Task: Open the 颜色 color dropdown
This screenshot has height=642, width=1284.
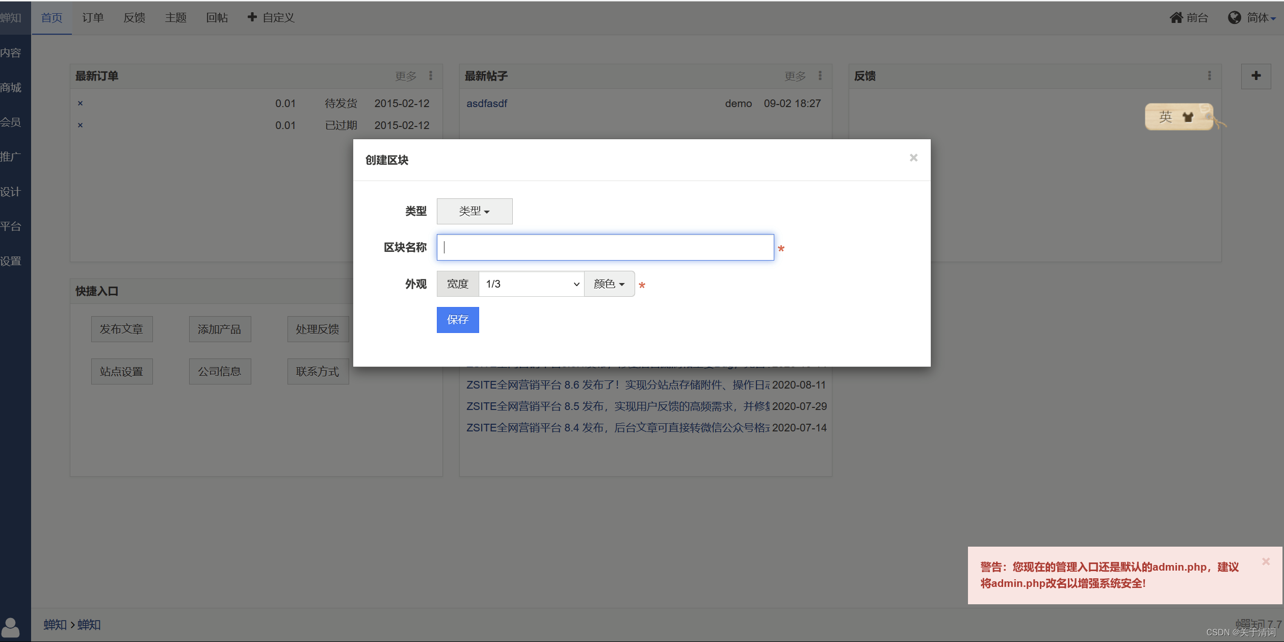Action: pyautogui.click(x=609, y=284)
